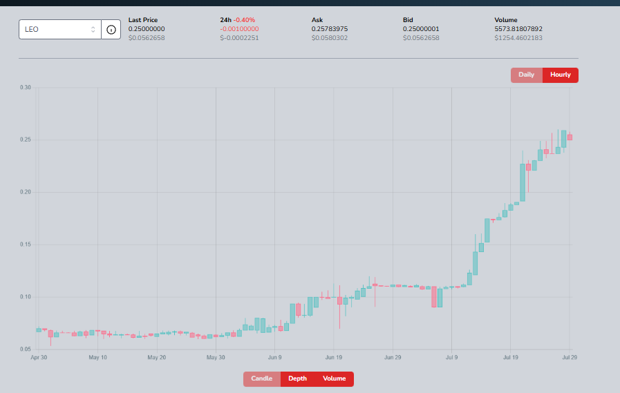Viewport: 620px width, 393px height.
Task: Click the Bid price 0.25000001
Action: [x=421, y=29]
